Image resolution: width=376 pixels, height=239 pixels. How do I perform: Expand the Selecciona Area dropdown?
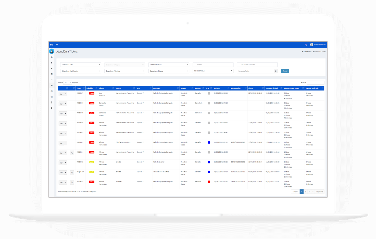80,65
